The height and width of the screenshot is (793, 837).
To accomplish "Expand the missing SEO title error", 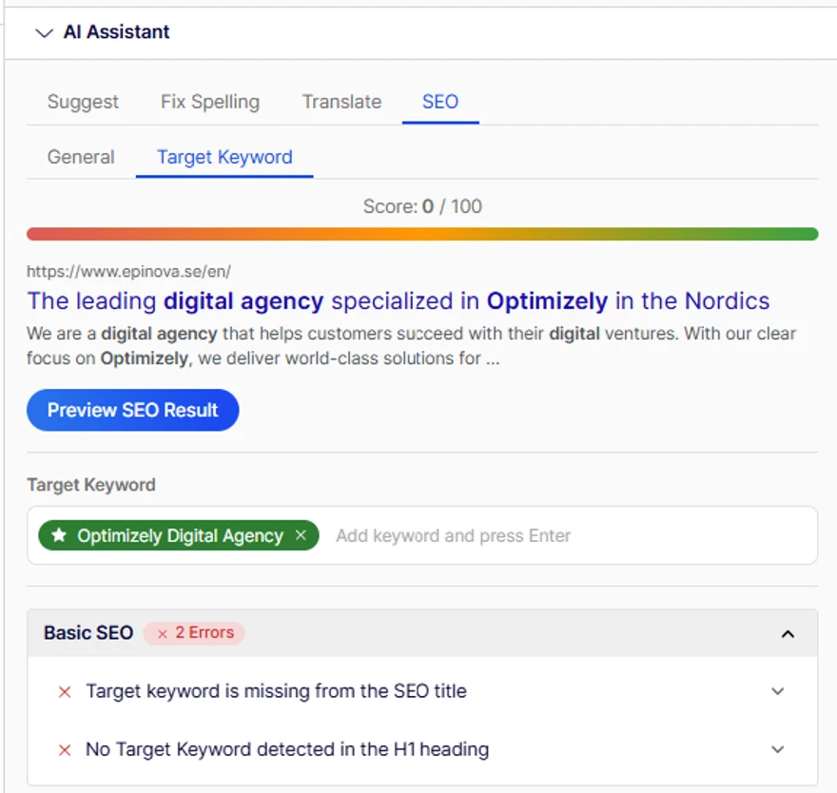I will [x=778, y=691].
